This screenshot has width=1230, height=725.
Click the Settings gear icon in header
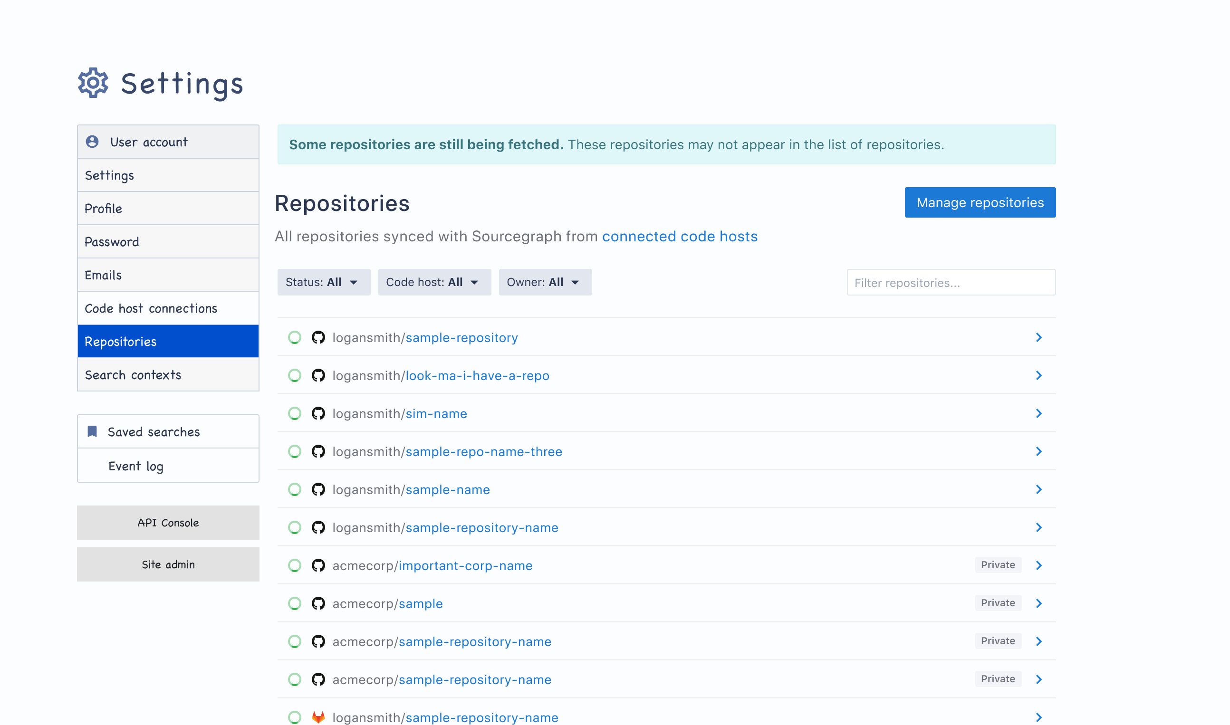point(93,83)
